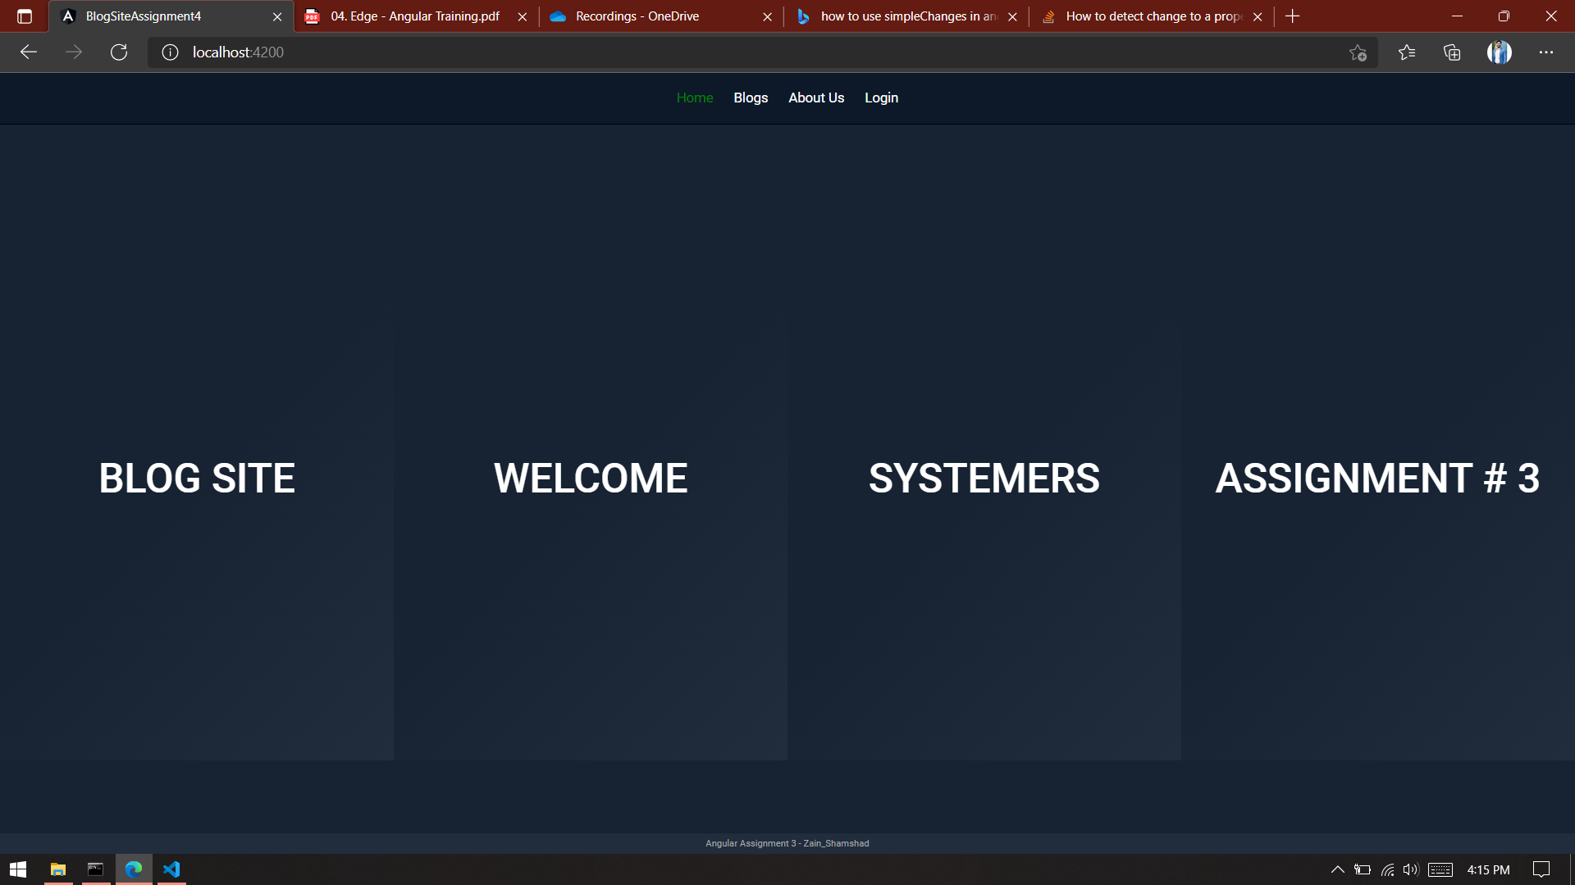Screen dimensions: 1575x885
Task: Switch to the Angular Training.pdf tab
Action: coord(414,16)
